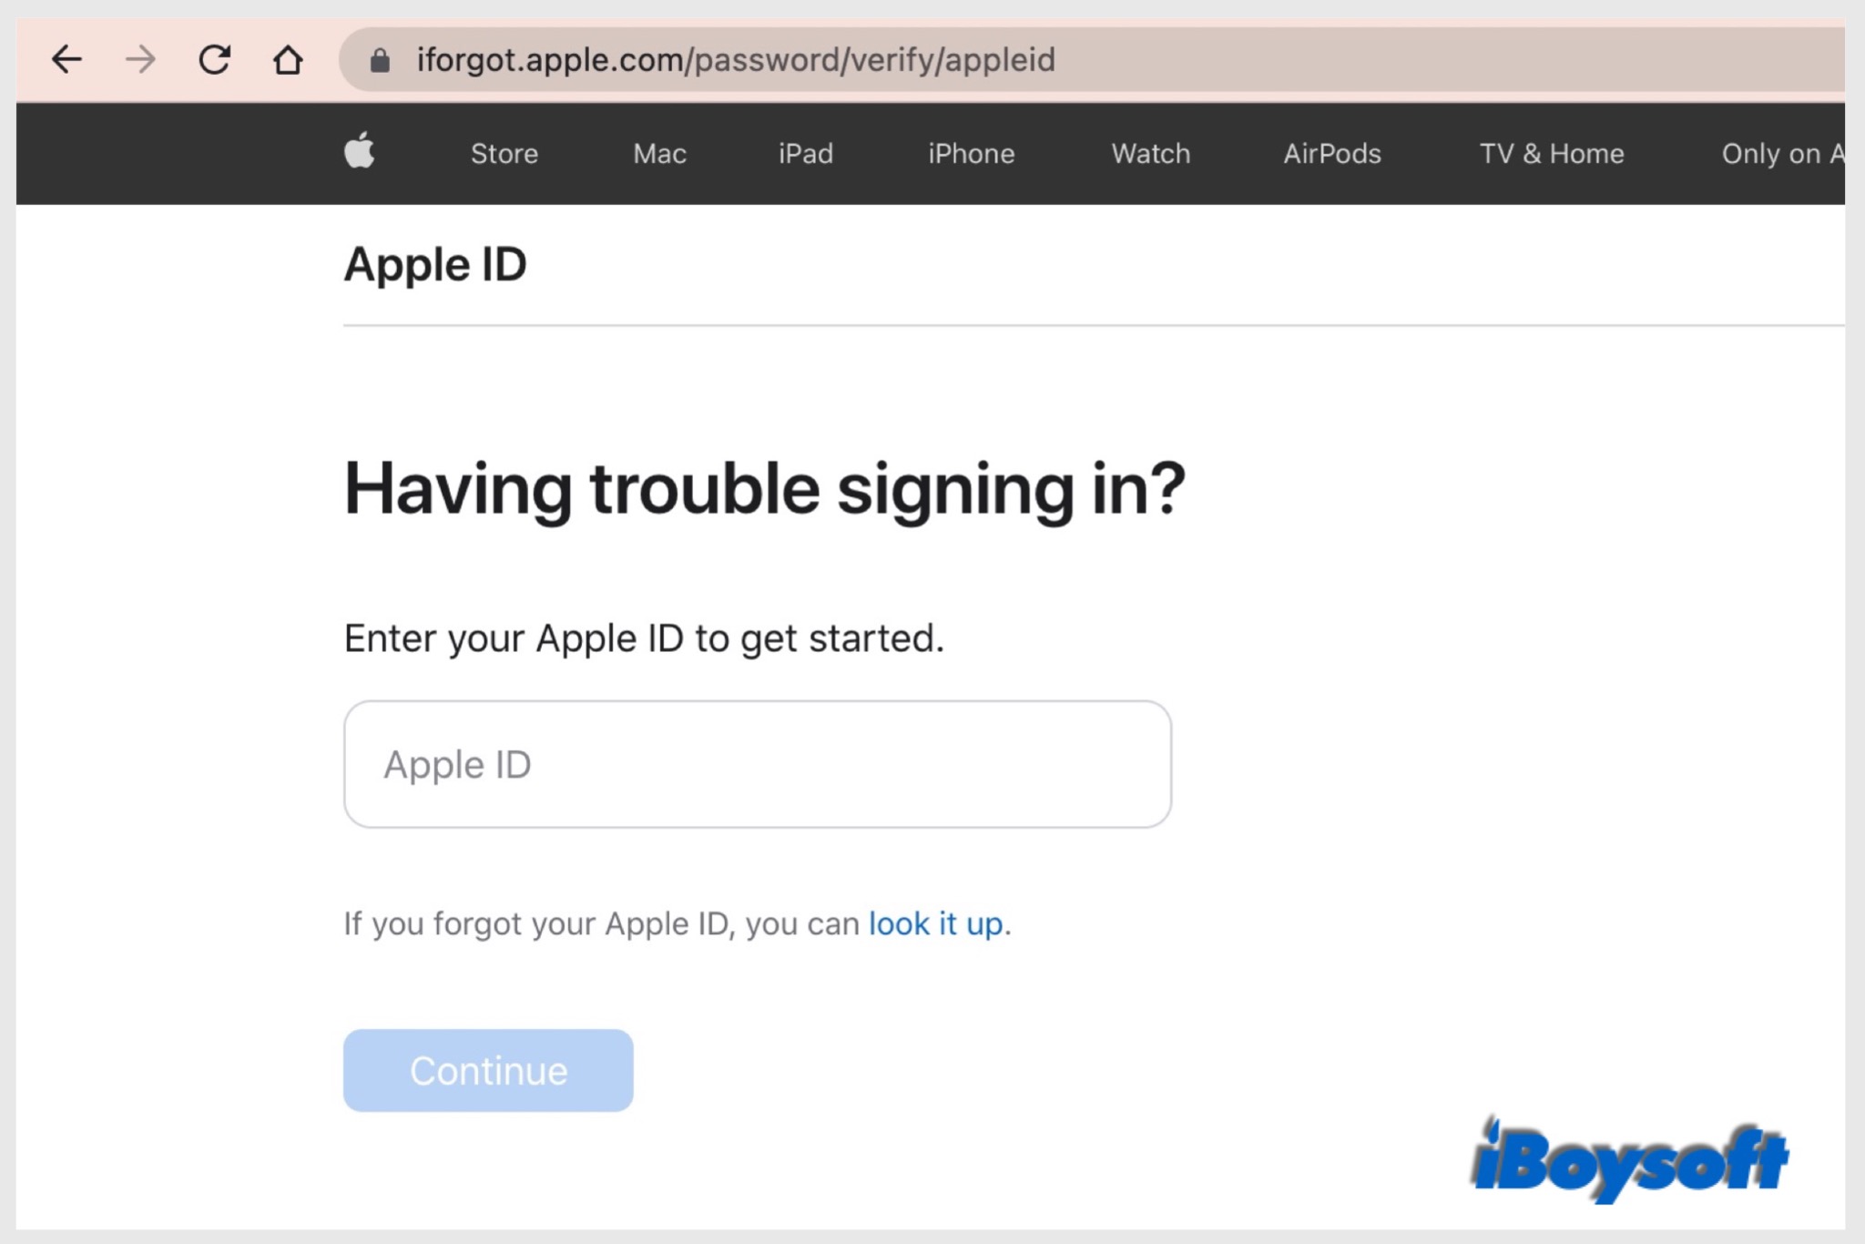
Task: Click the browser reload button
Action: 215,58
